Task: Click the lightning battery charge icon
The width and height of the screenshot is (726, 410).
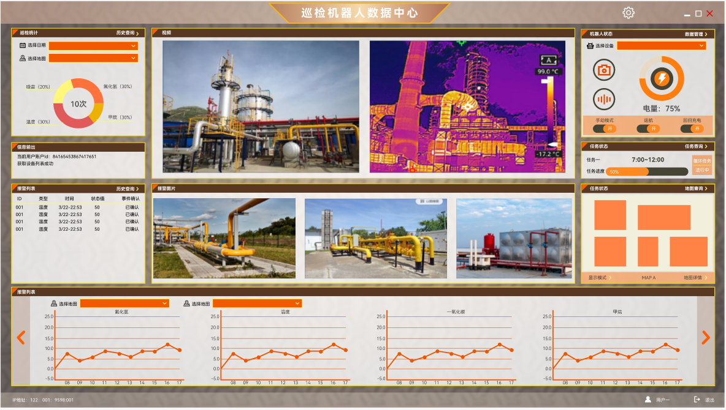Action: point(662,79)
